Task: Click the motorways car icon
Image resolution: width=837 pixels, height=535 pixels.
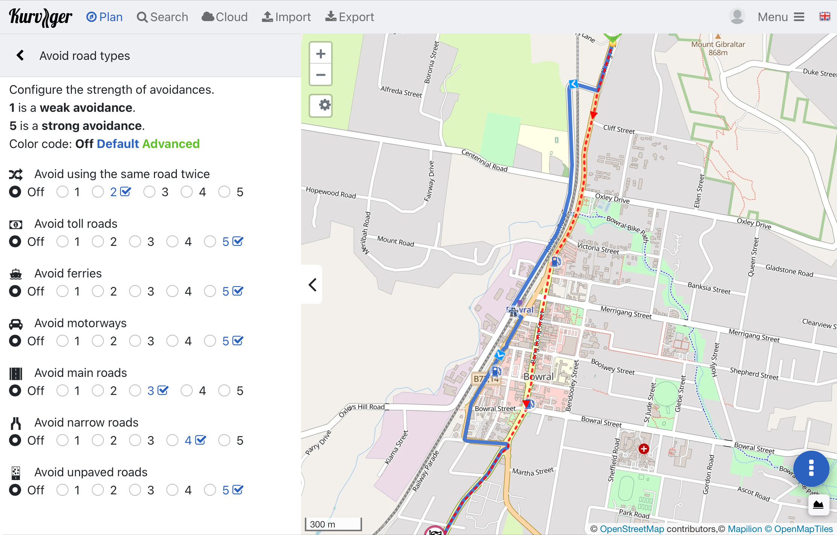Action: (x=16, y=324)
